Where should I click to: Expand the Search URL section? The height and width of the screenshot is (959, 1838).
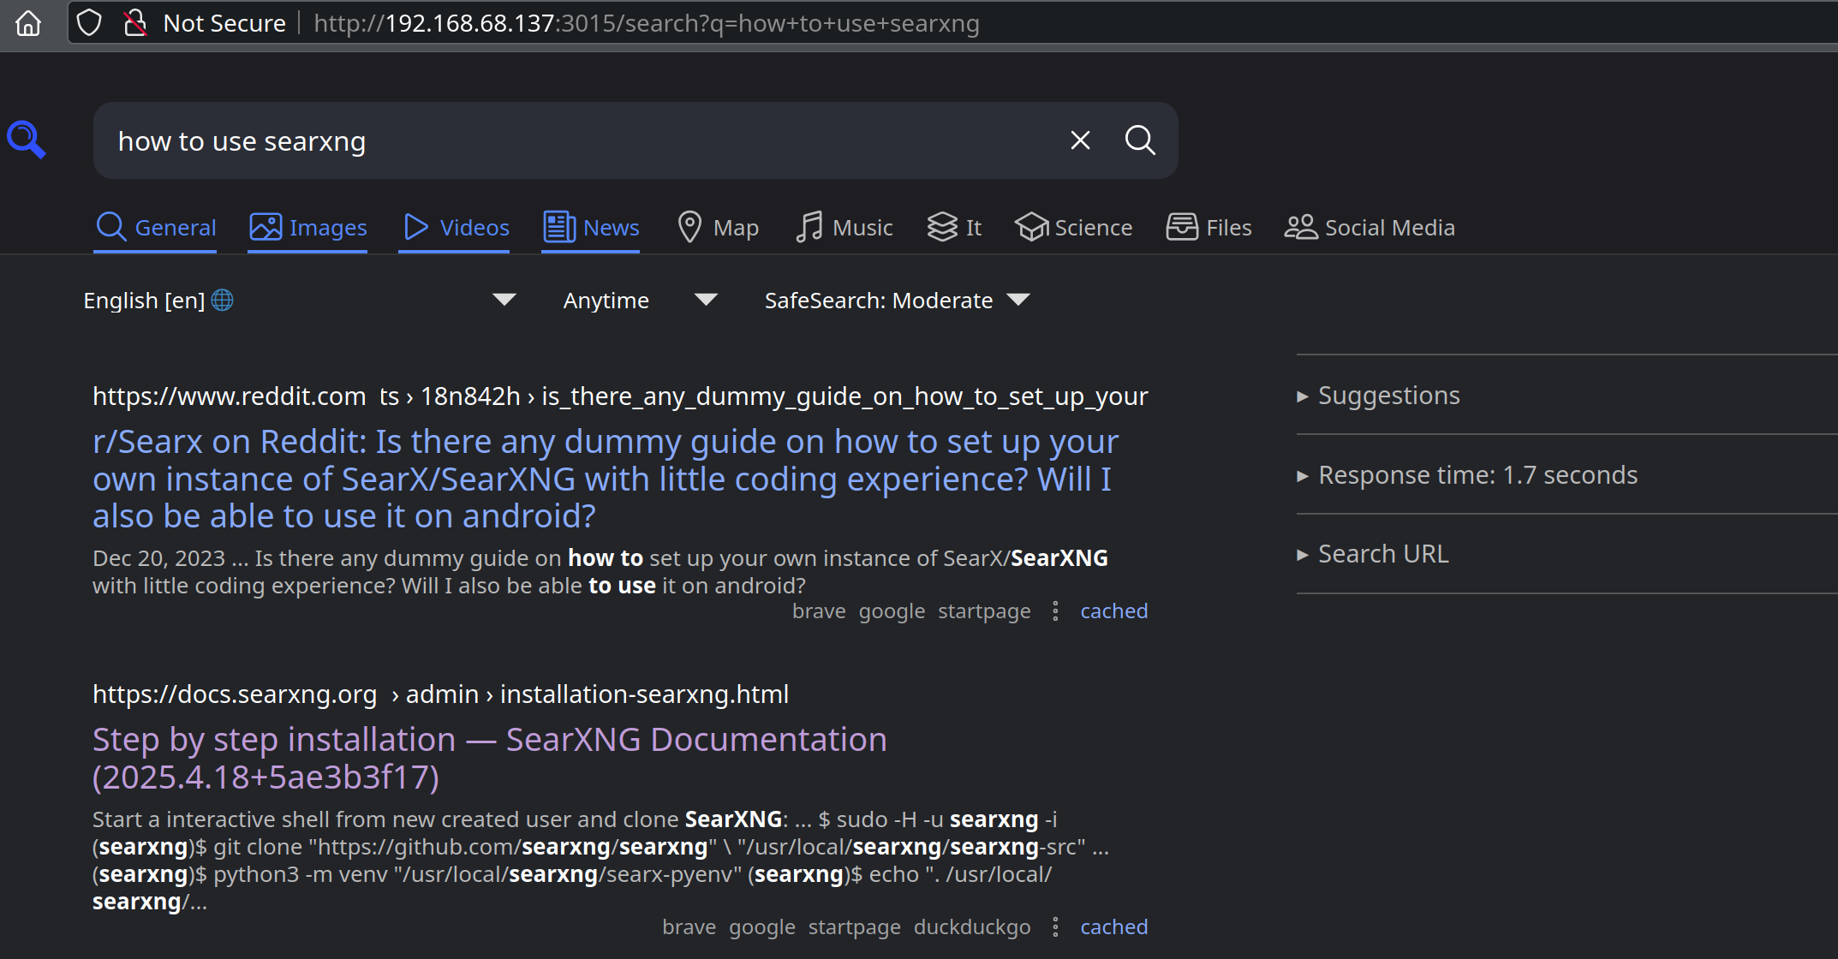(1373, 554)
